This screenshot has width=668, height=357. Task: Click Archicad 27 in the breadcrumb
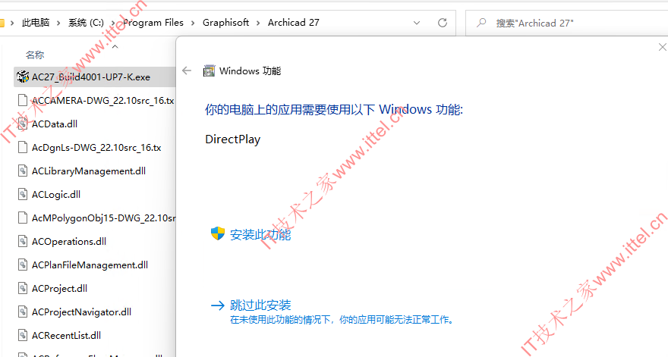pyautogui.click(x=294, y=23)
